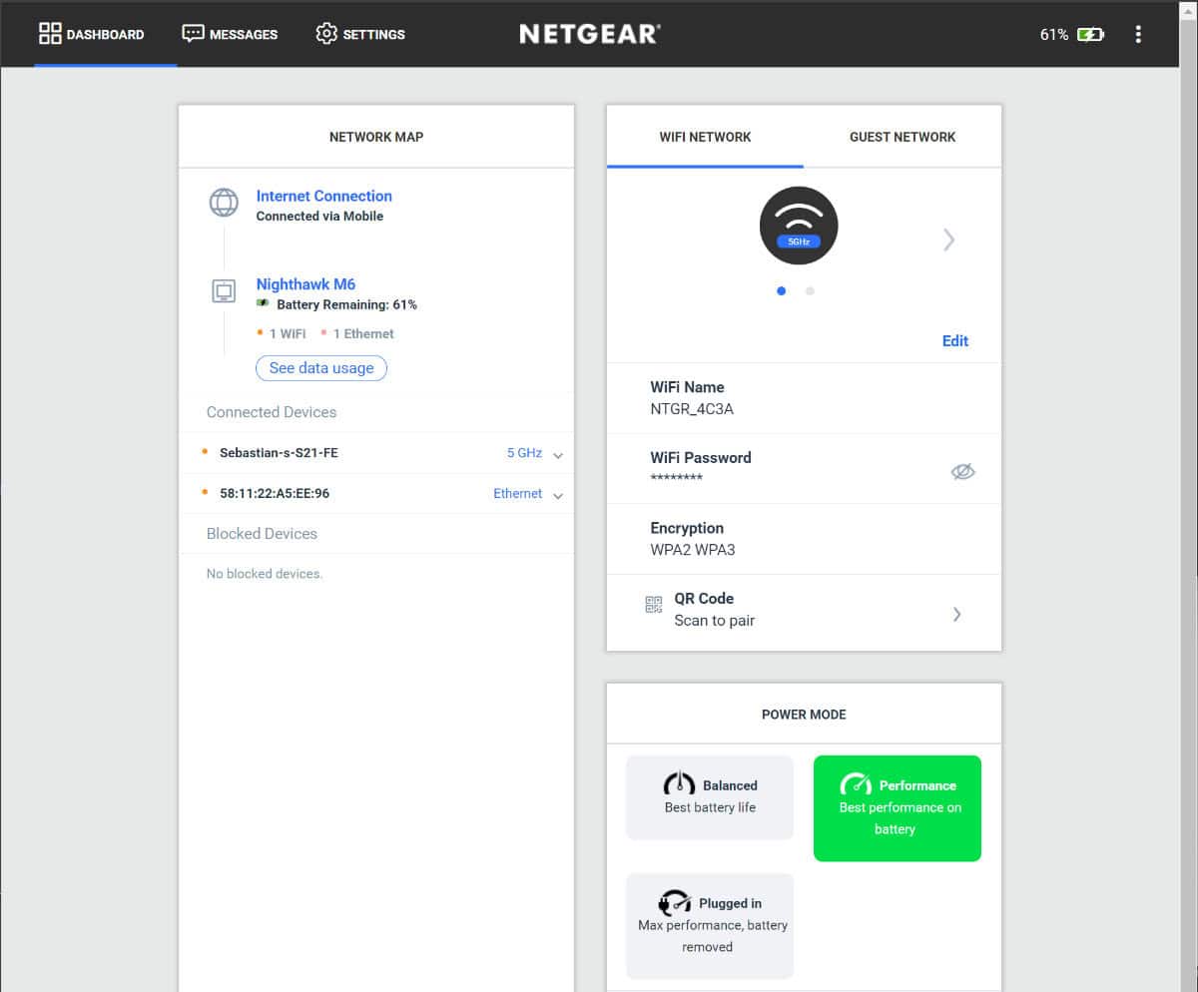This screenshot has height=992, width=1198.
Task: Click the Connected Devices heading
Action: 272,412
